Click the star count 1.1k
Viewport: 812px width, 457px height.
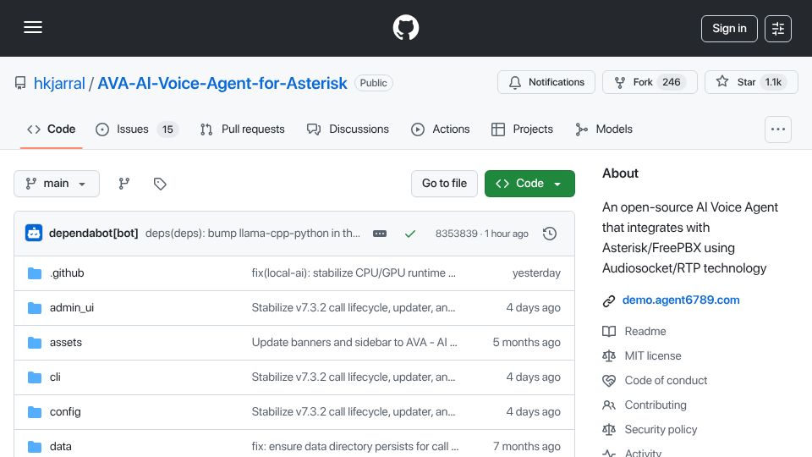[773, 82]
